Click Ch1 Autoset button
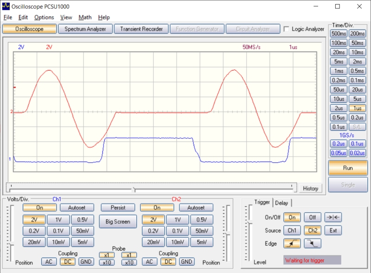The image size is (371, 273). coord(77,208)
